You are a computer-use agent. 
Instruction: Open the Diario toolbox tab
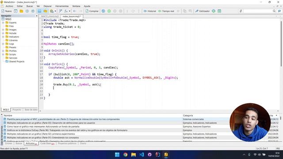(83, 144)
